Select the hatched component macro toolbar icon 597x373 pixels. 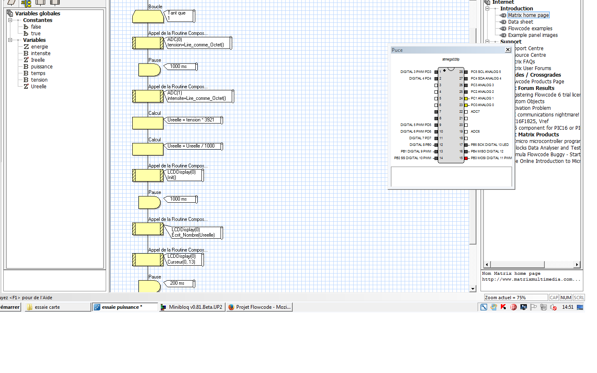click(55, 2)
